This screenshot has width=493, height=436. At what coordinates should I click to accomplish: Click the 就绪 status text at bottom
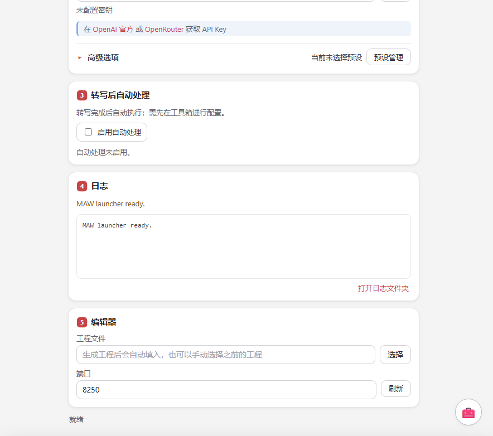click(x=76, y=419)
